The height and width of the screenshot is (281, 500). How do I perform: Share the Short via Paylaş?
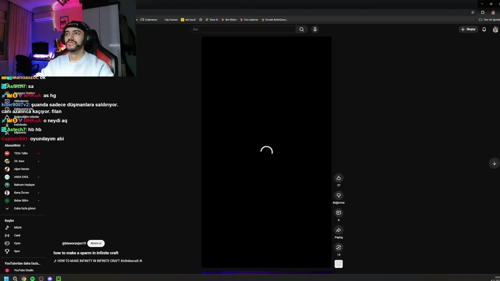click(x=339, y=230)
